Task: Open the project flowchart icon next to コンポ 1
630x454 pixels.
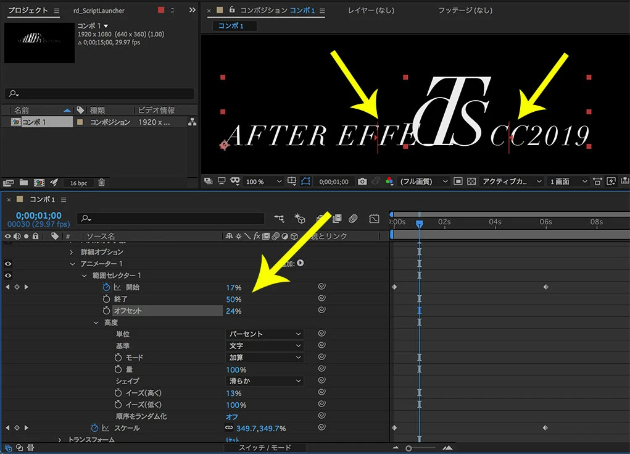Action: pyautogui.click(x=193, y=122)
